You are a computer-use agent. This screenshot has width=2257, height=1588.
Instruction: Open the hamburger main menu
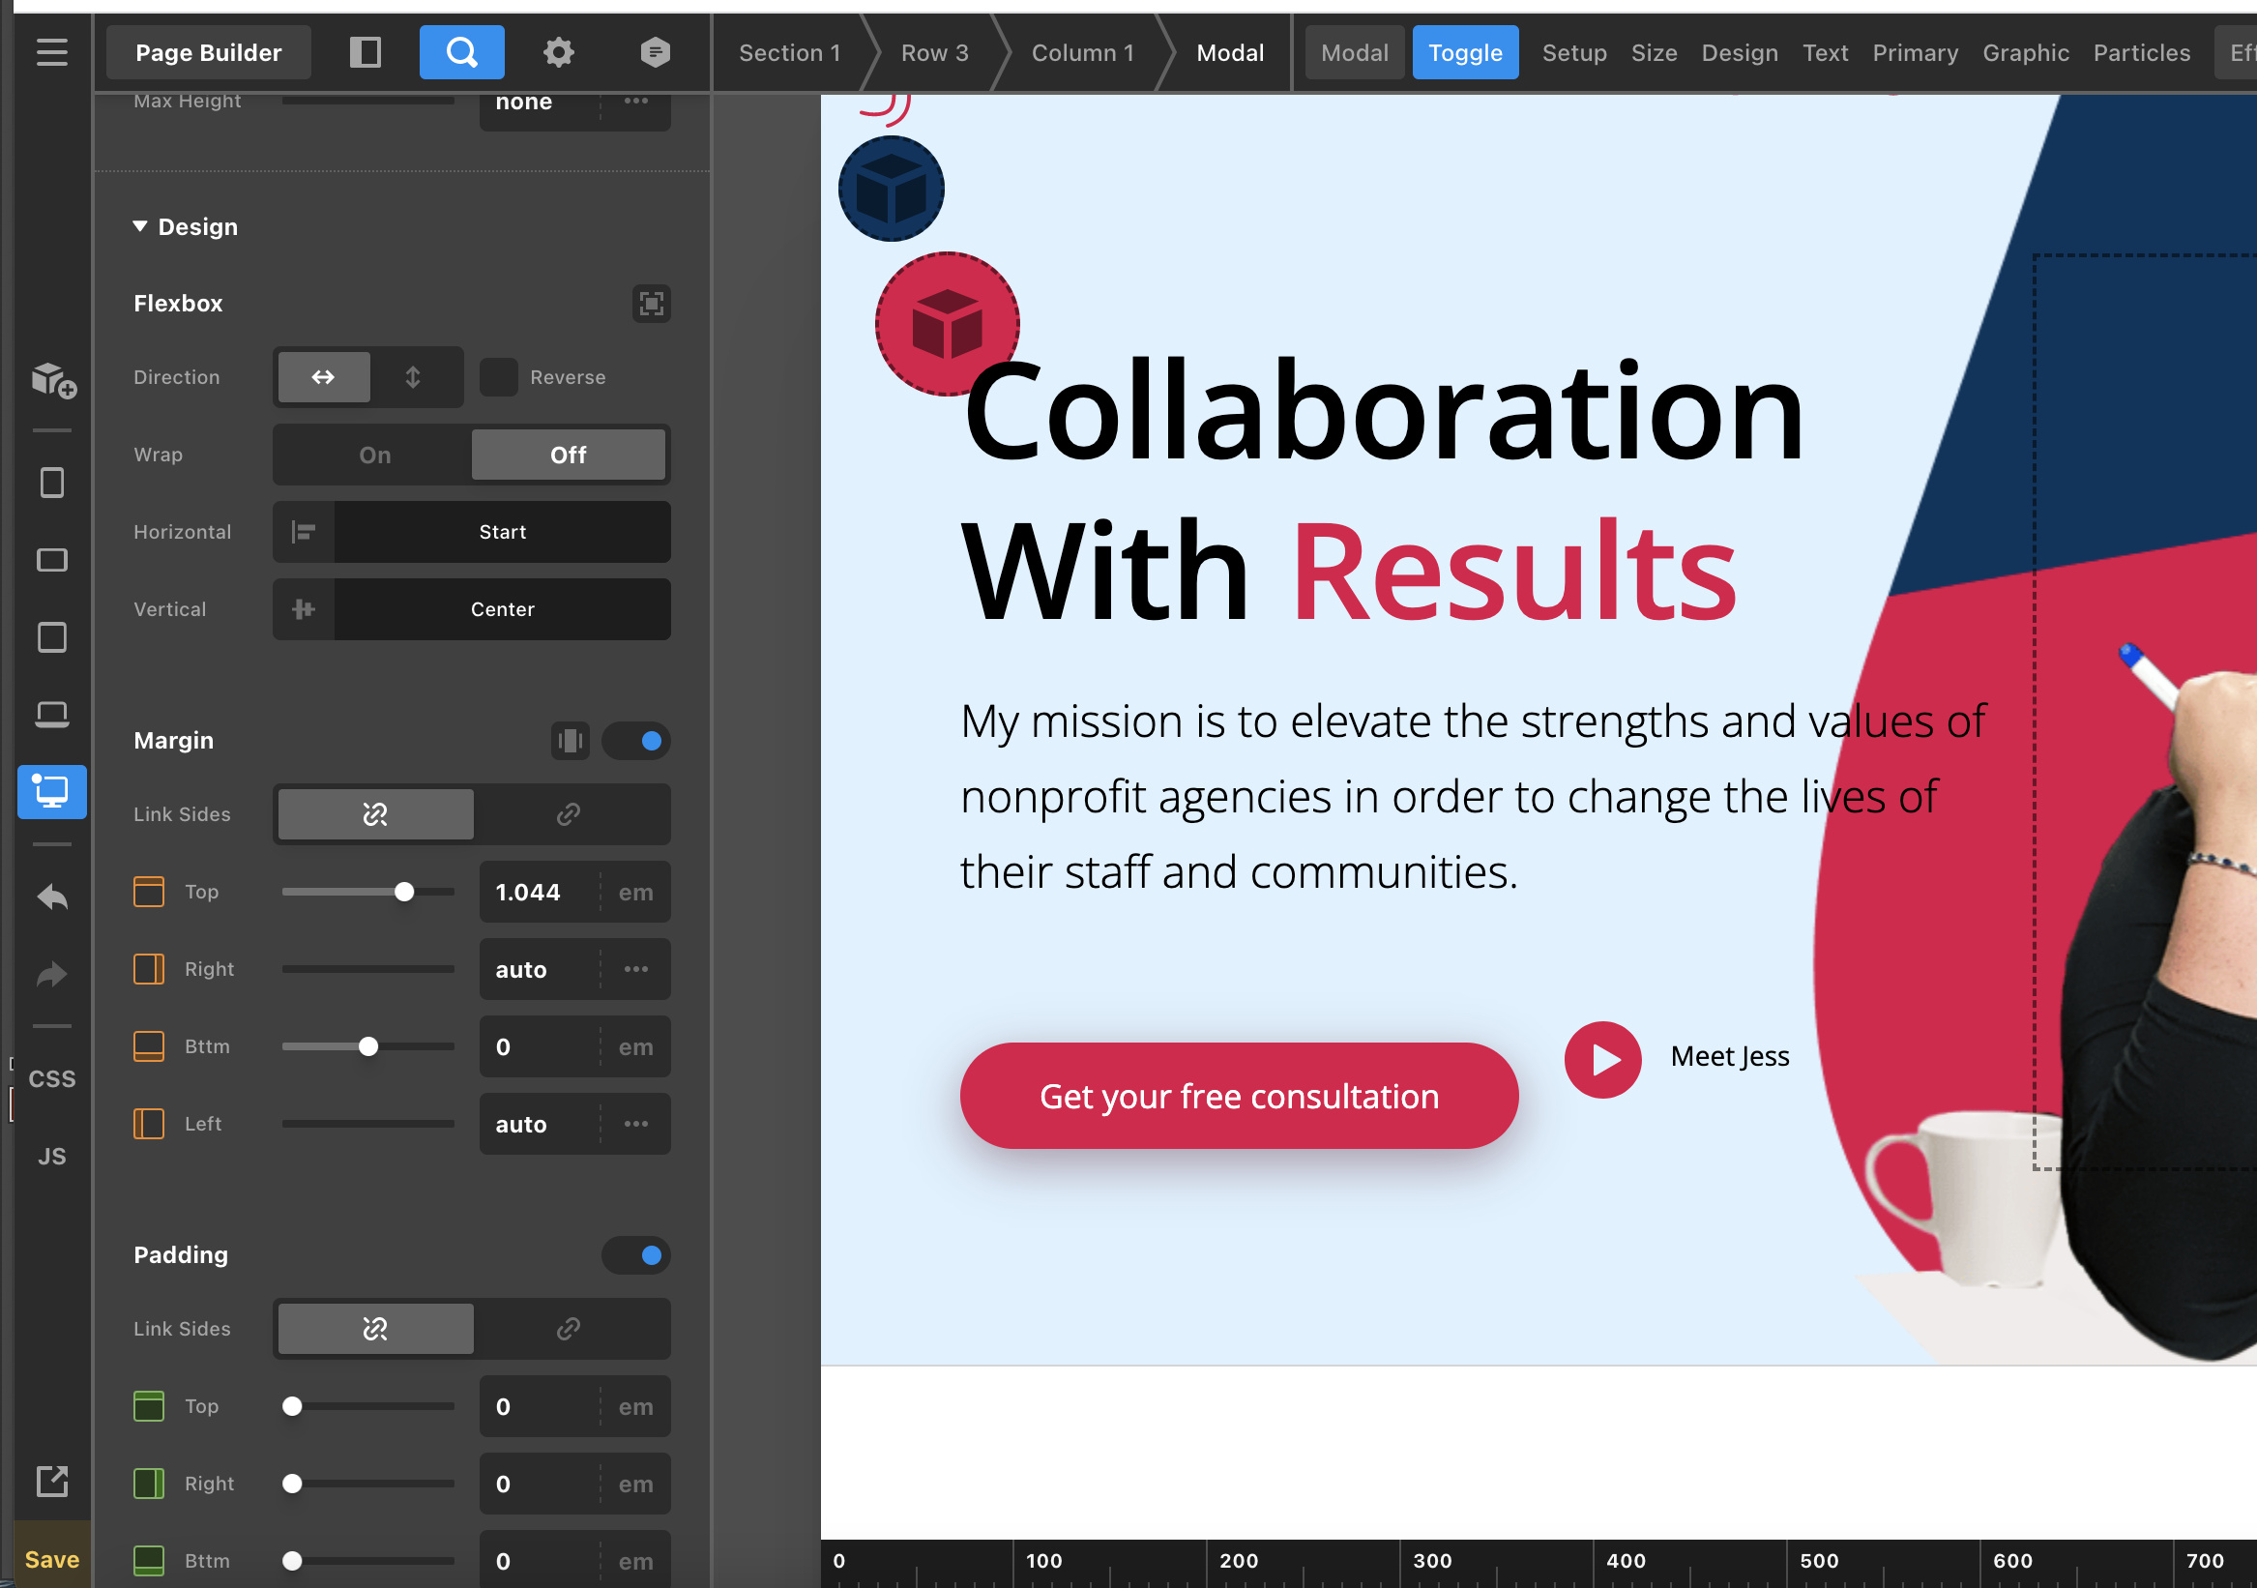pos(51,52)
